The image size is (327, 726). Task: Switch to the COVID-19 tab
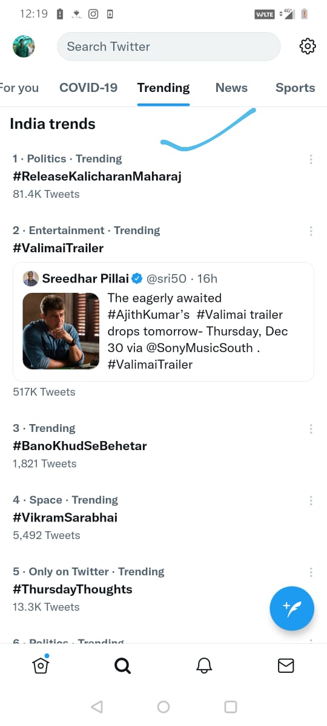pos(88,88)
